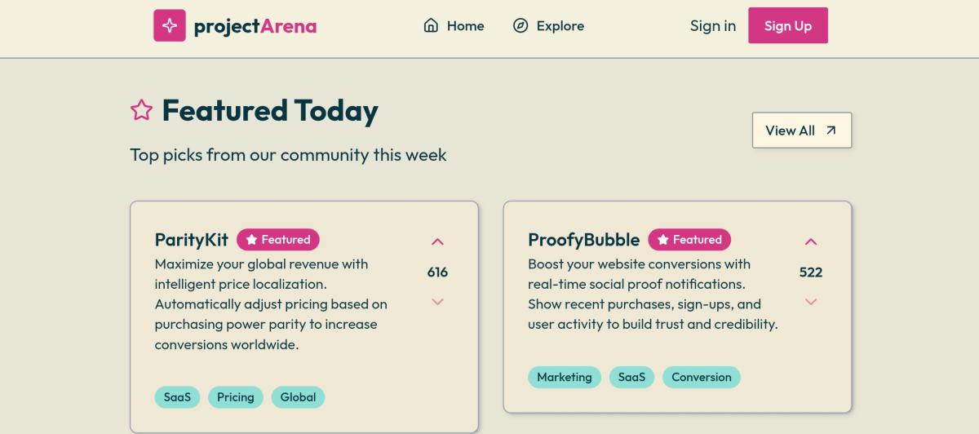Upvote the ProofyBubble project
The image size is (979, 434).
point(811,241)
